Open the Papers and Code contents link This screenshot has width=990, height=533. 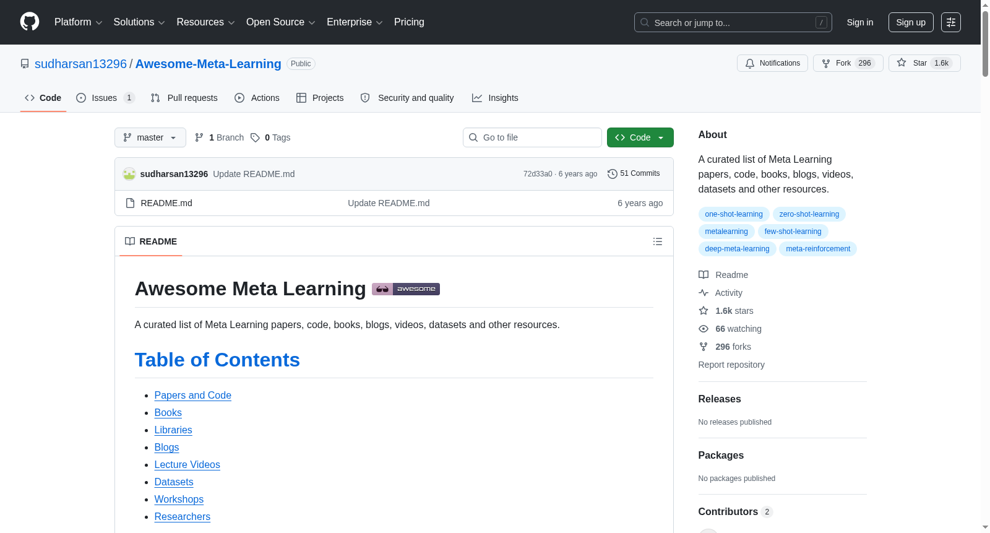[x=193, y=395]
